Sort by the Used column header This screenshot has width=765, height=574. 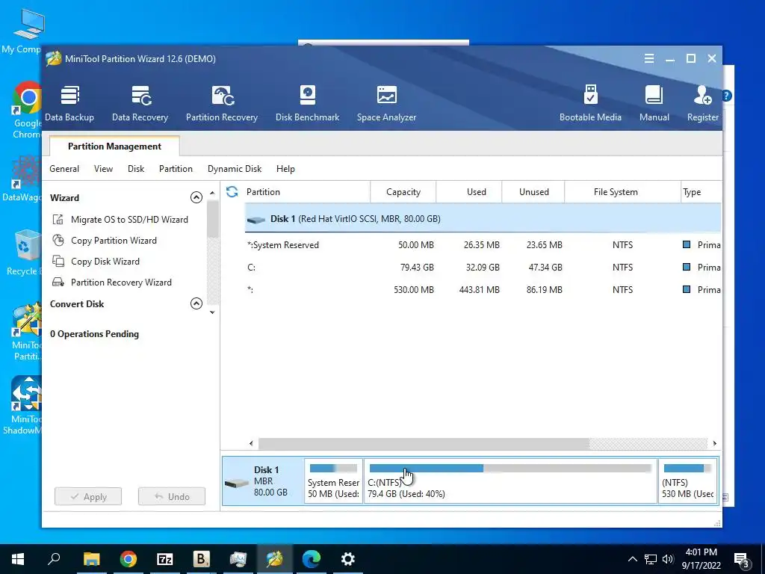[x=469, y=192]
